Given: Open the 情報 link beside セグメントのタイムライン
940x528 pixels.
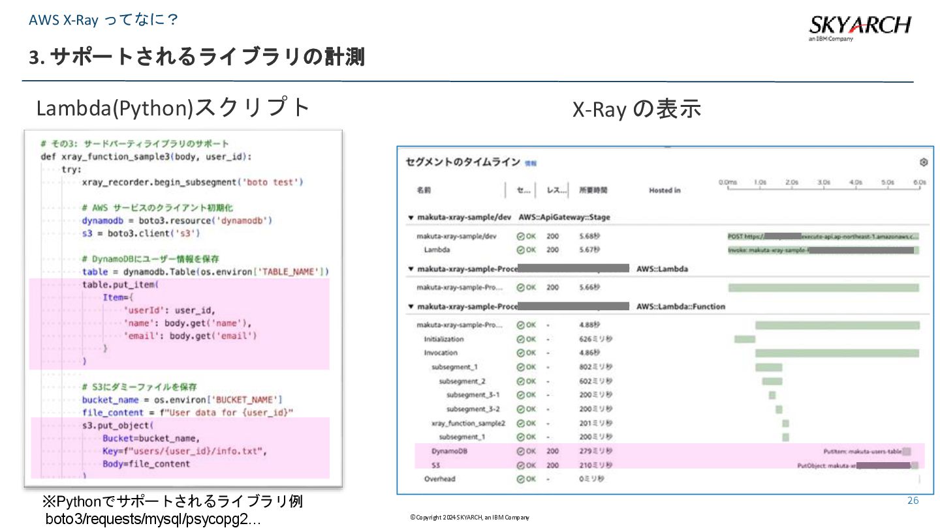Looking at the screenshot, I should coord(531,164).
